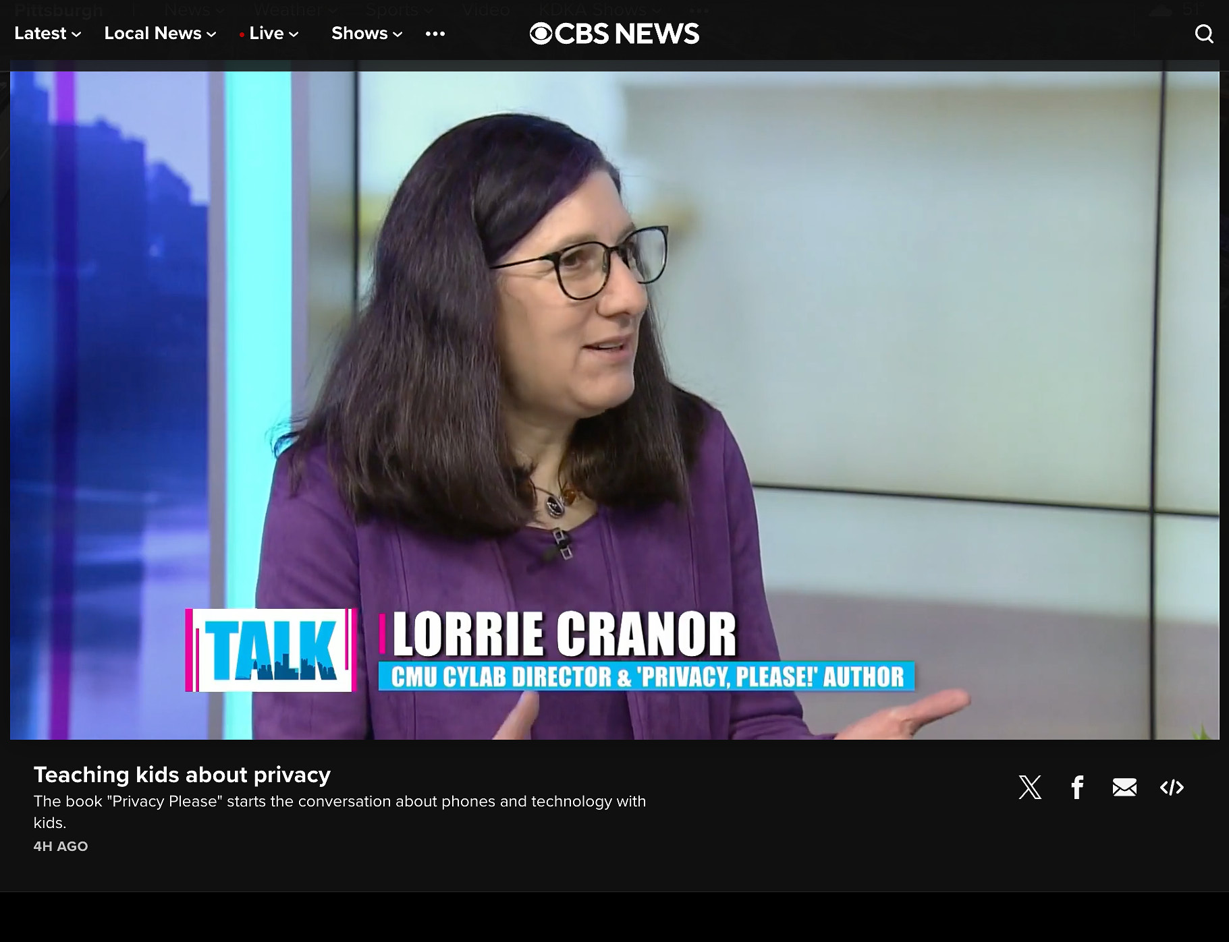
Task: Expand the Shows dropdown menu
Action: [x=398, y=34]
